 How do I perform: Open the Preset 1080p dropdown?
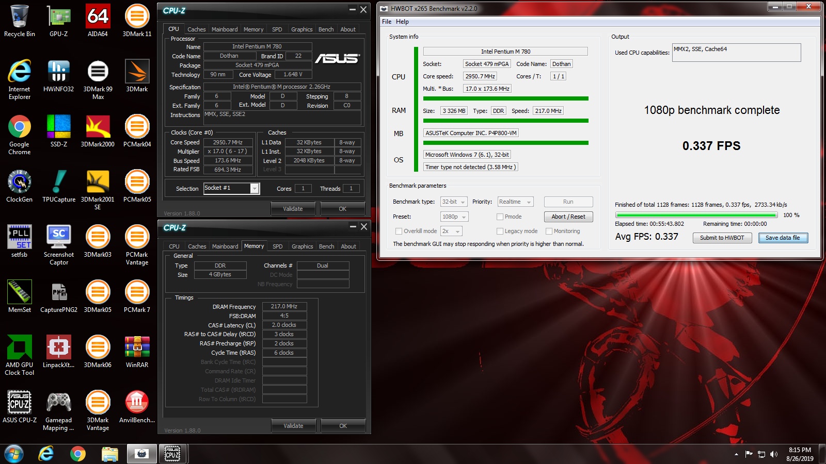click(454, 217)
